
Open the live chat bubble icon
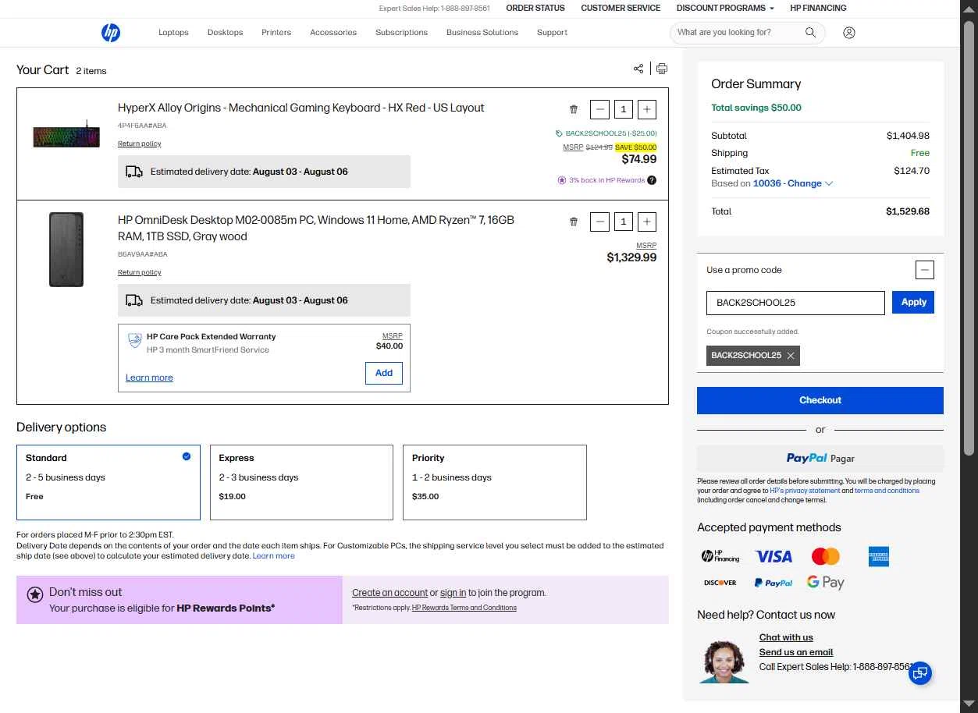pos(921,672)
